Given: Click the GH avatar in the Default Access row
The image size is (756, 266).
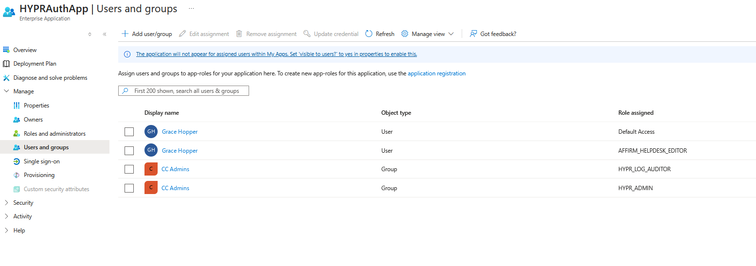Looking at the screenshot, I should coord(151,132).
